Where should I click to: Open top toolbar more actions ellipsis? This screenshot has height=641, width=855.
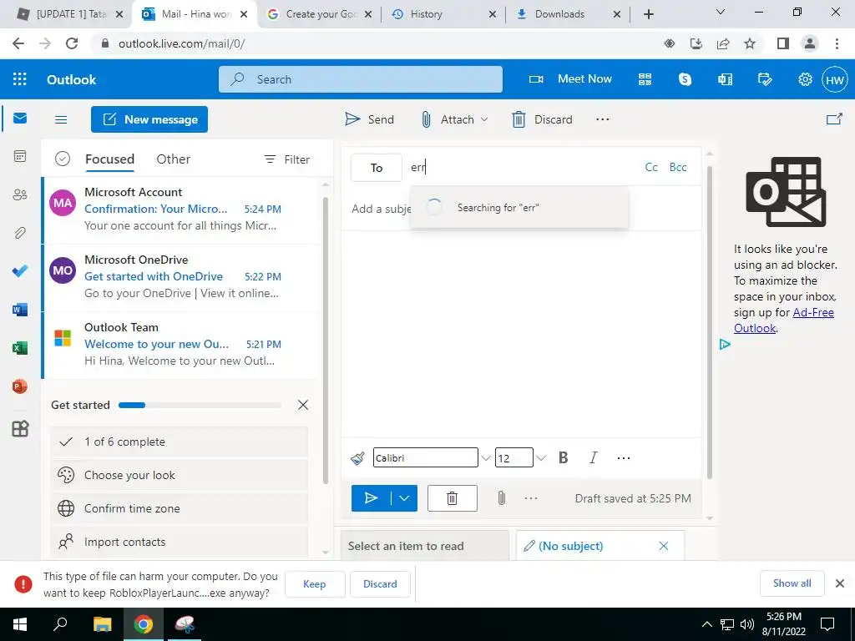pos(603,119)
